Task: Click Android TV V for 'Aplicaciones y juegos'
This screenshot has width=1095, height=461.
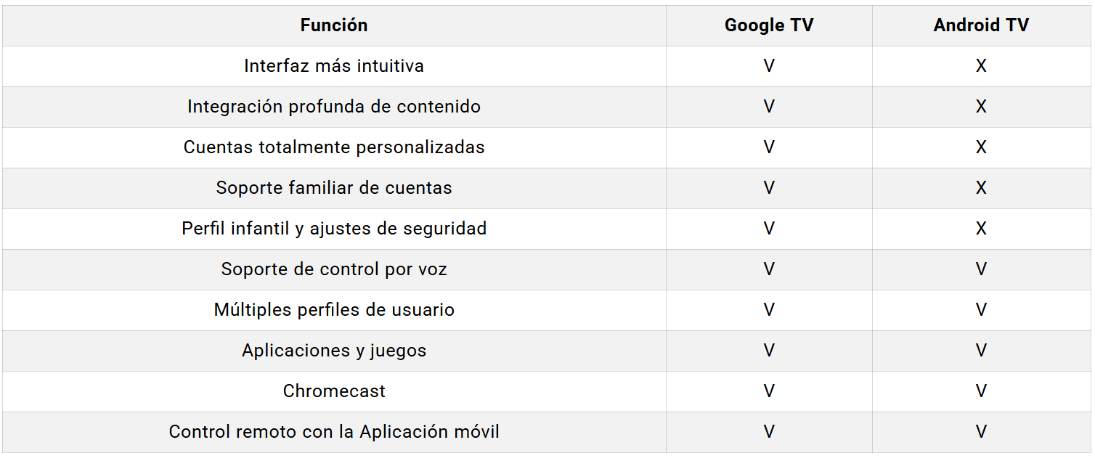Action: coord(981,351)
